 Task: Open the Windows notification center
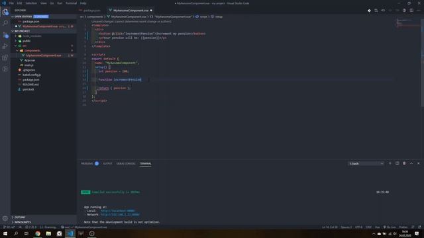click(x=417, y=233)
